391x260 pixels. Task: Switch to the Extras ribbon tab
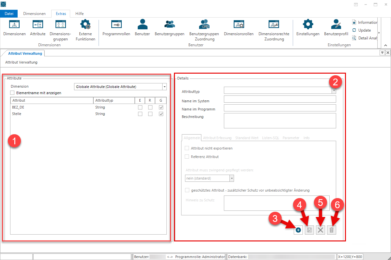61,13
